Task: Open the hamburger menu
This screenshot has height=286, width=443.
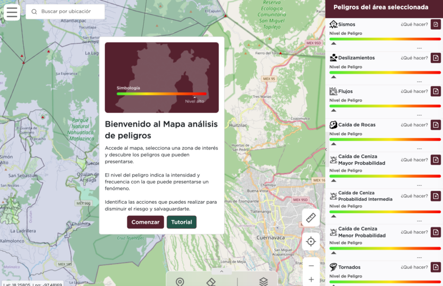Action: (x=12, y=12)
